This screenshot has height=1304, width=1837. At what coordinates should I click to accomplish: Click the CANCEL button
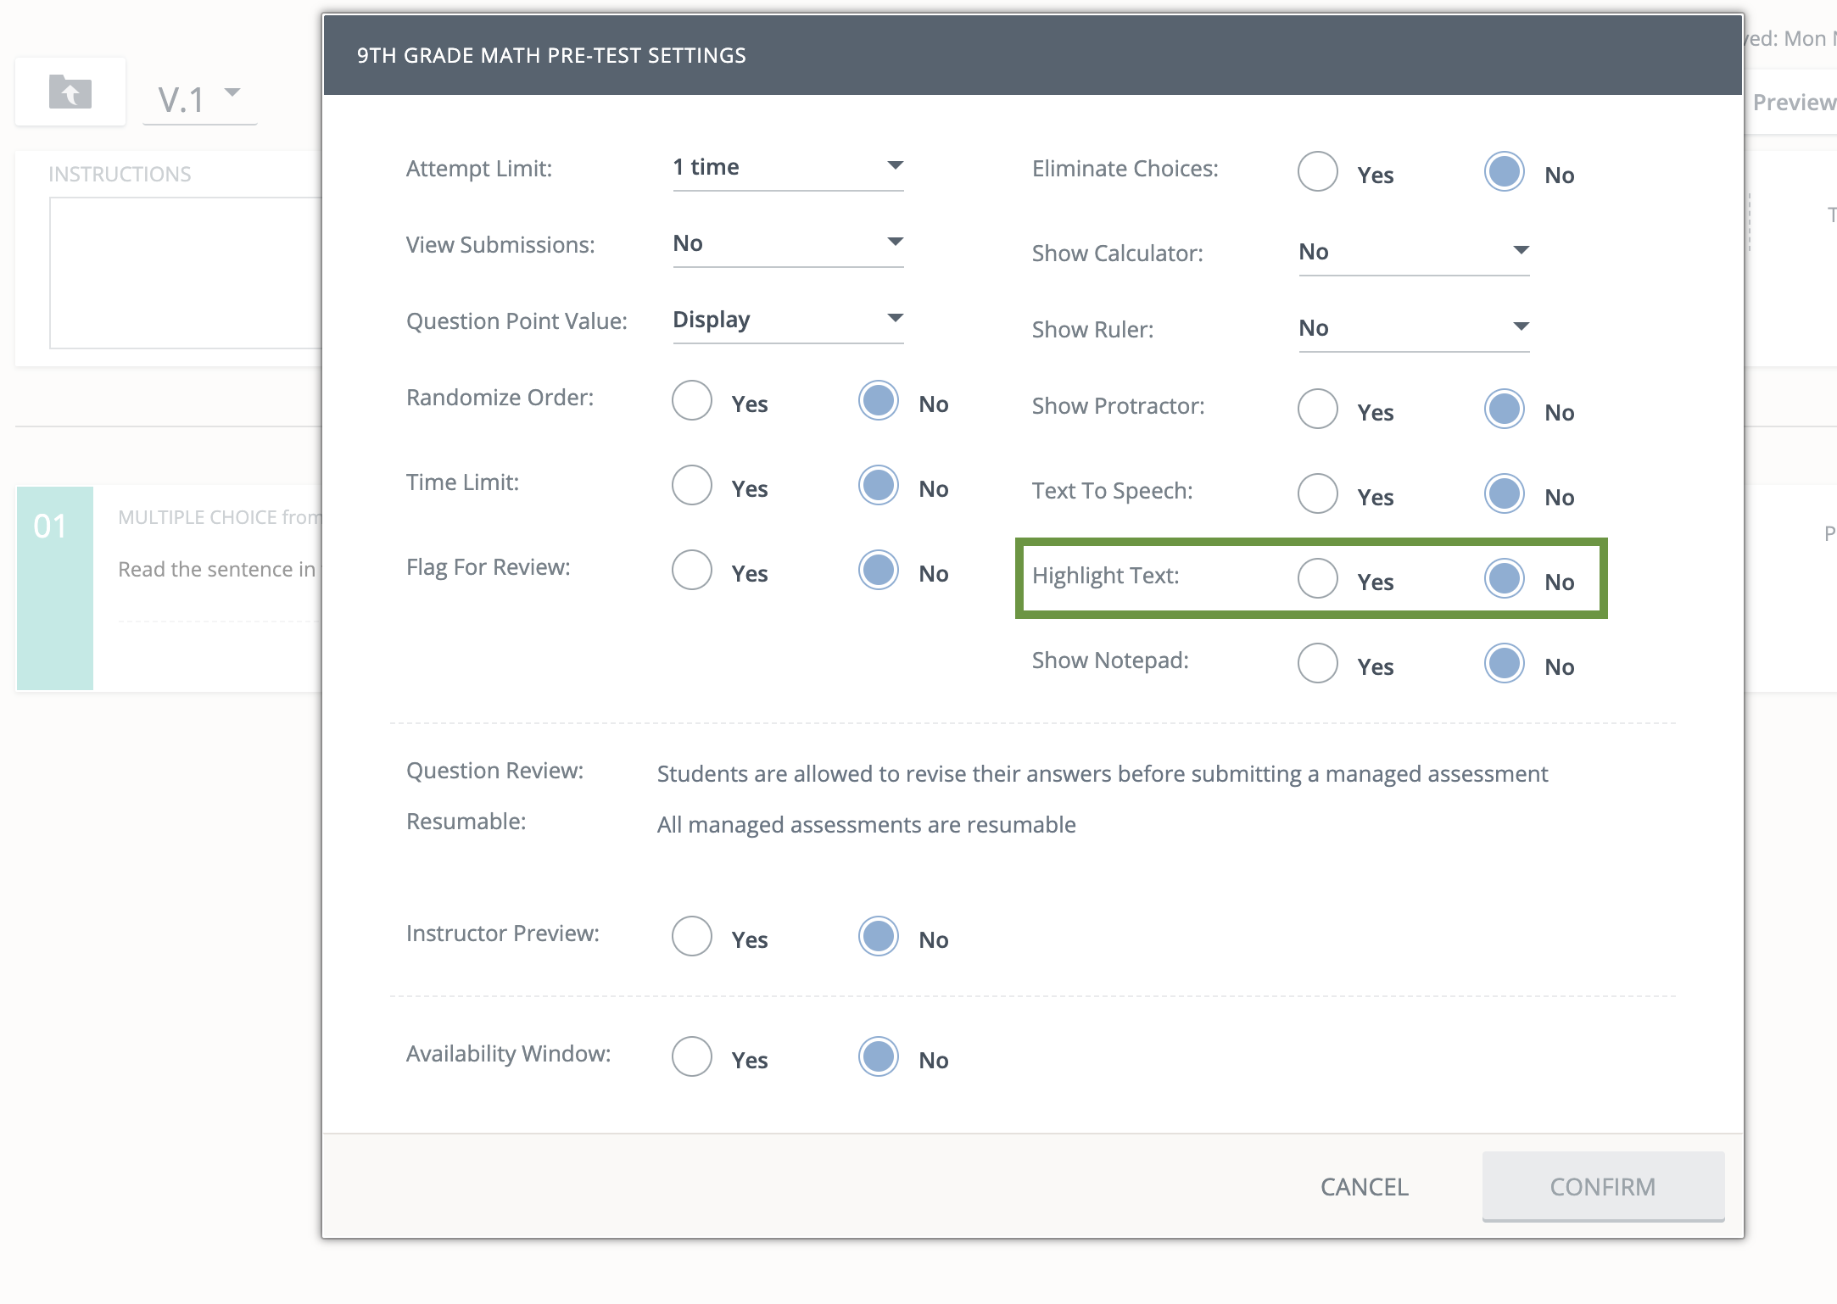click(1362, 1187)
